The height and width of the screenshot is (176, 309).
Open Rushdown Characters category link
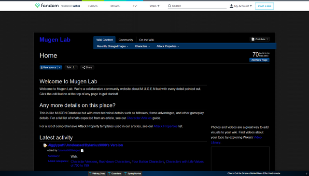coord(114,161)
